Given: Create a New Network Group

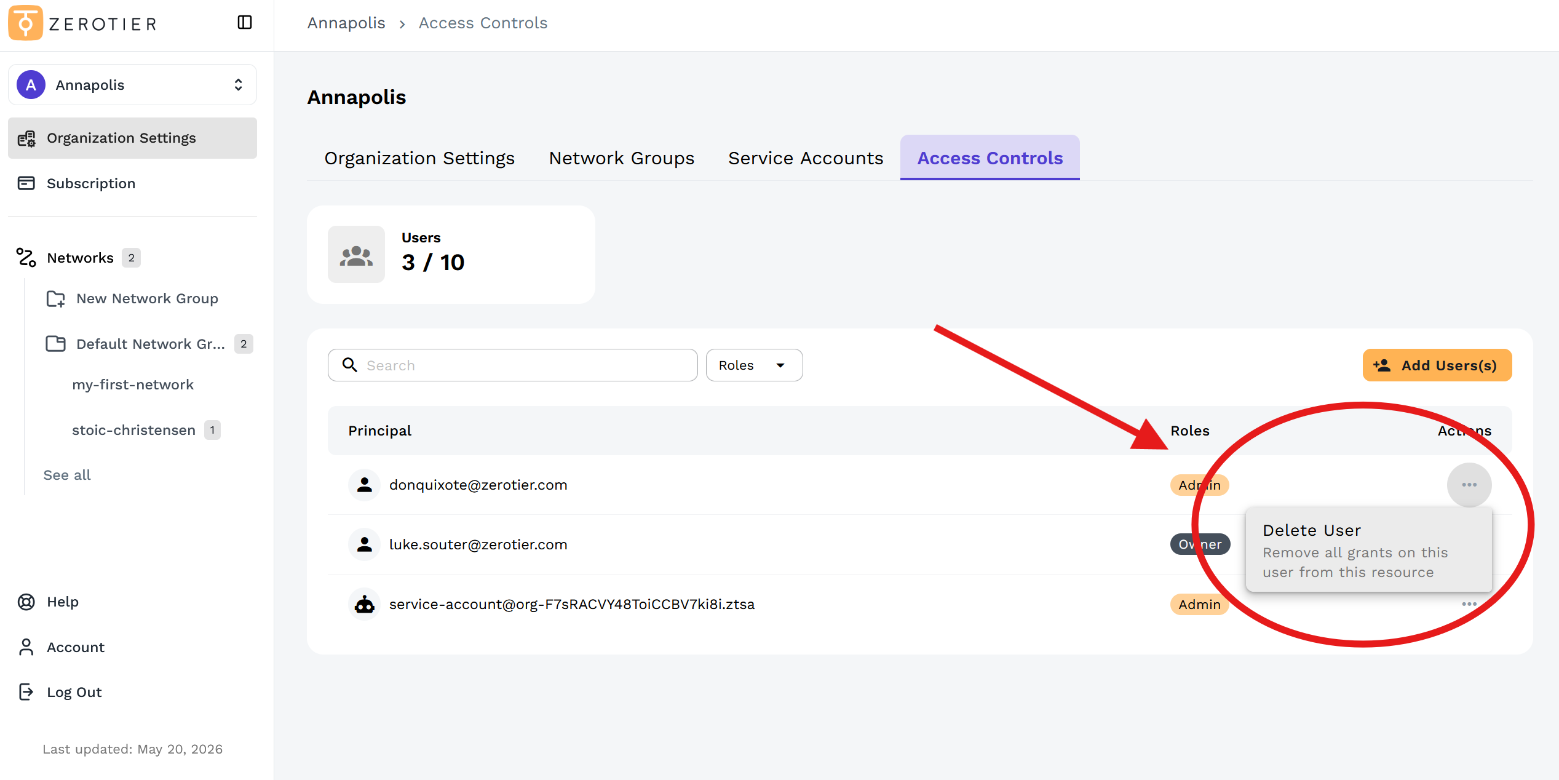Looking at the screenshot, I should click(147, 299).
